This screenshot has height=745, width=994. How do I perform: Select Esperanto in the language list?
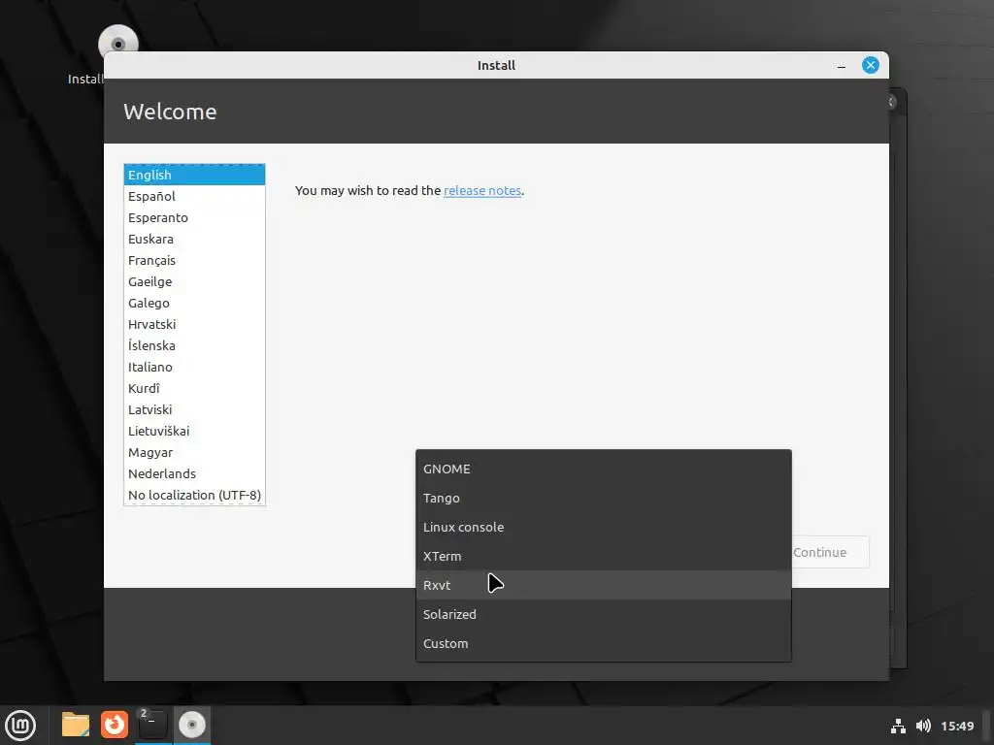[194, 218]
